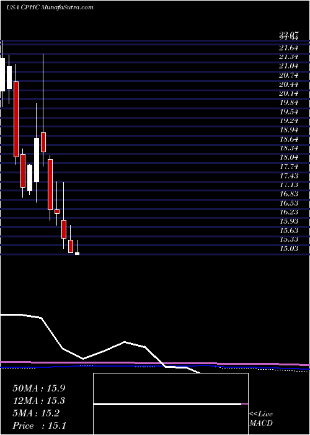This screenshot has height=435, width=310.
Task: Select the small red candle near 16.23
Action: 57,211
